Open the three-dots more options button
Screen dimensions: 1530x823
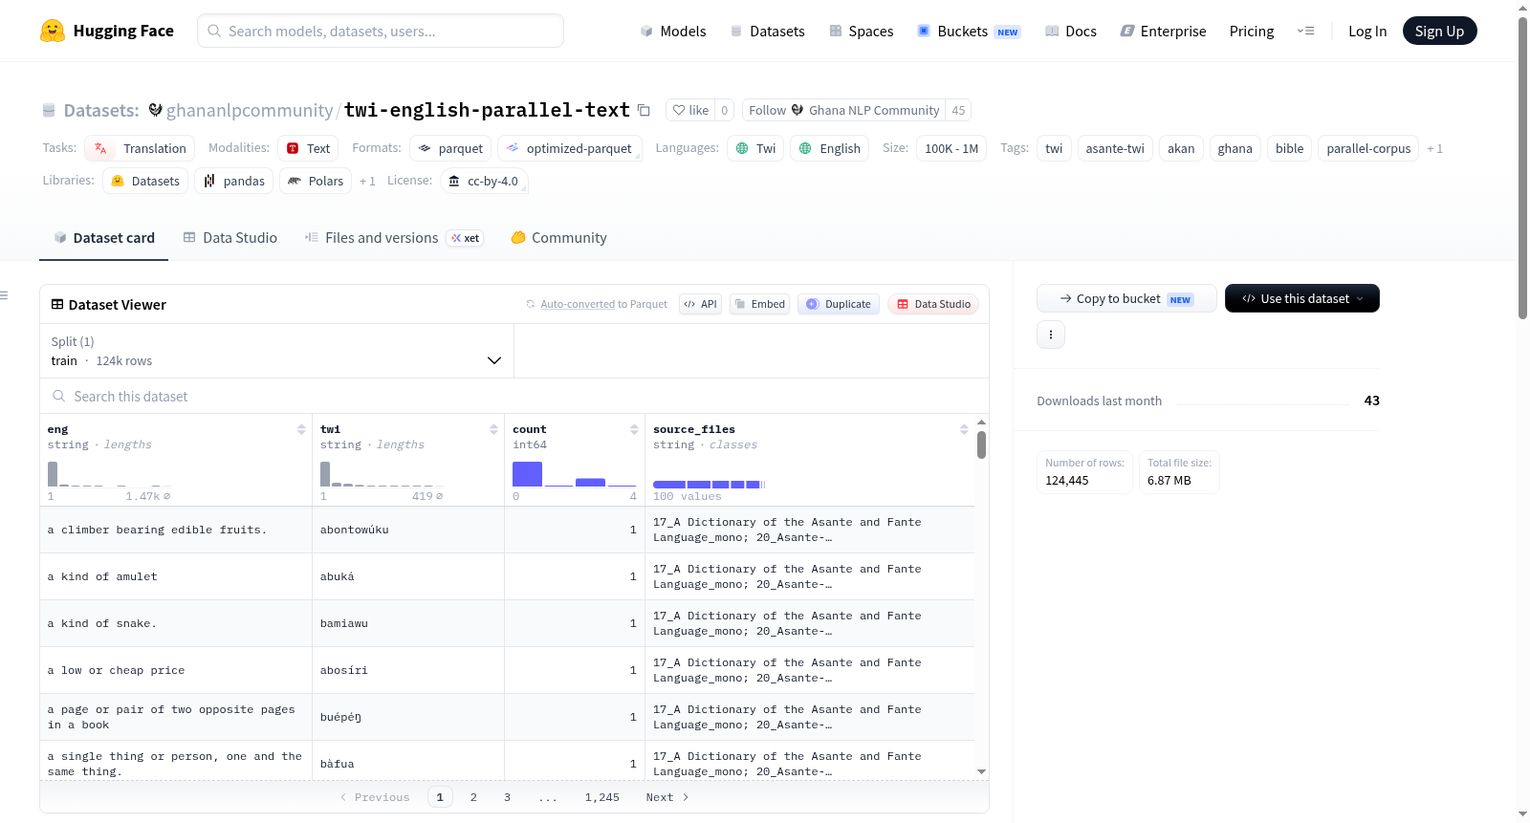point(1051,335)
